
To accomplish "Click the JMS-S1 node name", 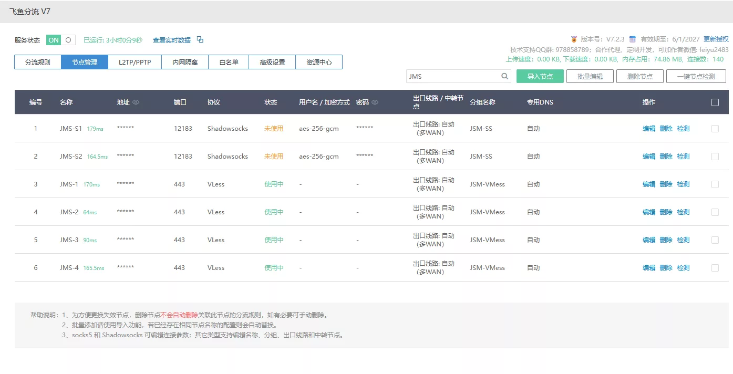I will coord(71,128).
